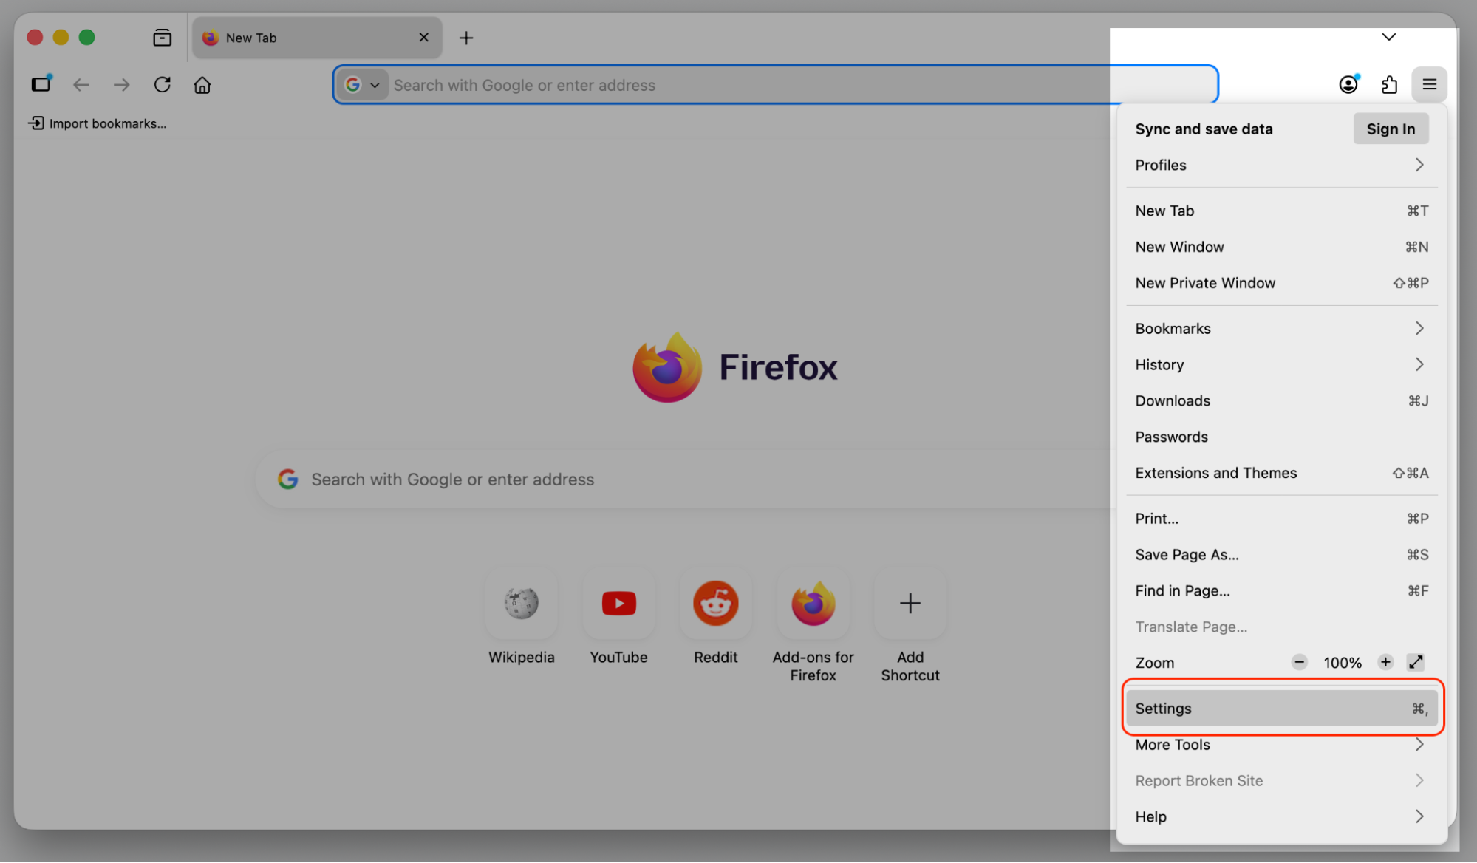Open Extensions and Themes
Image resolution: width=1477 pixels, height=863 pixels.
pos(1282,473)
